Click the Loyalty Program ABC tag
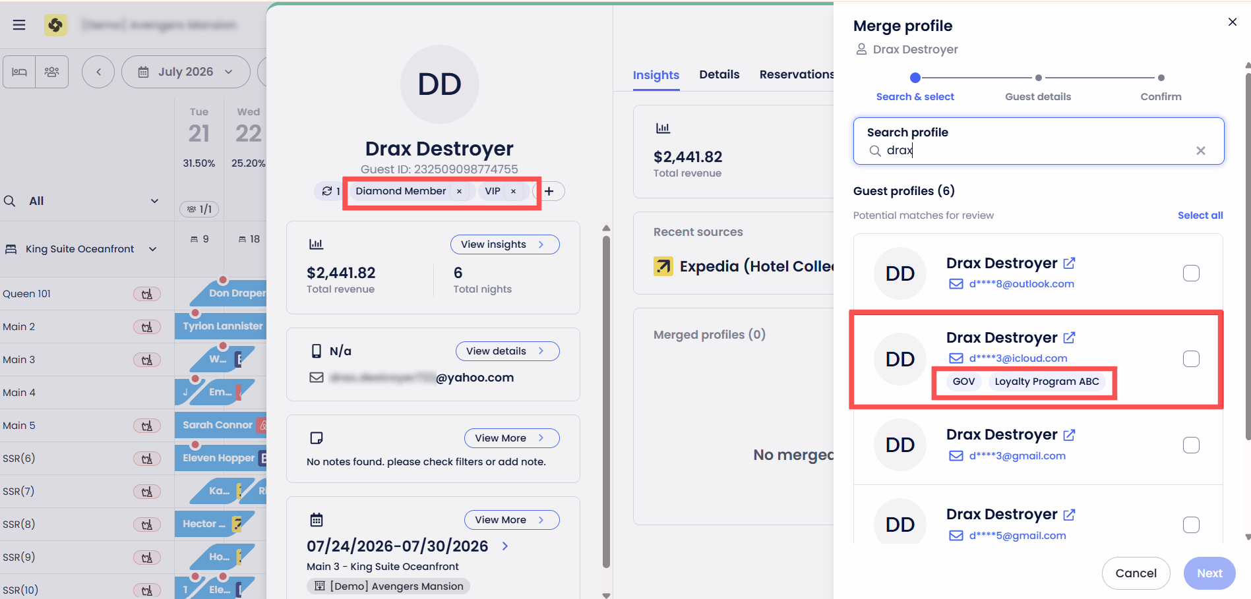This screenshot has height=599, width=1251. pos(1047,382)
